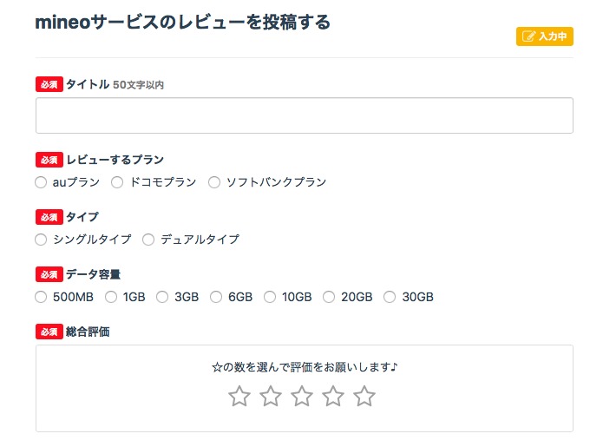Click the fourth rating star
This screenshot has height=447, width=603.
click(x=333, y=397)
